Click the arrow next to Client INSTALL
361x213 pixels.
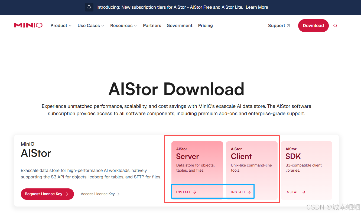249,192
